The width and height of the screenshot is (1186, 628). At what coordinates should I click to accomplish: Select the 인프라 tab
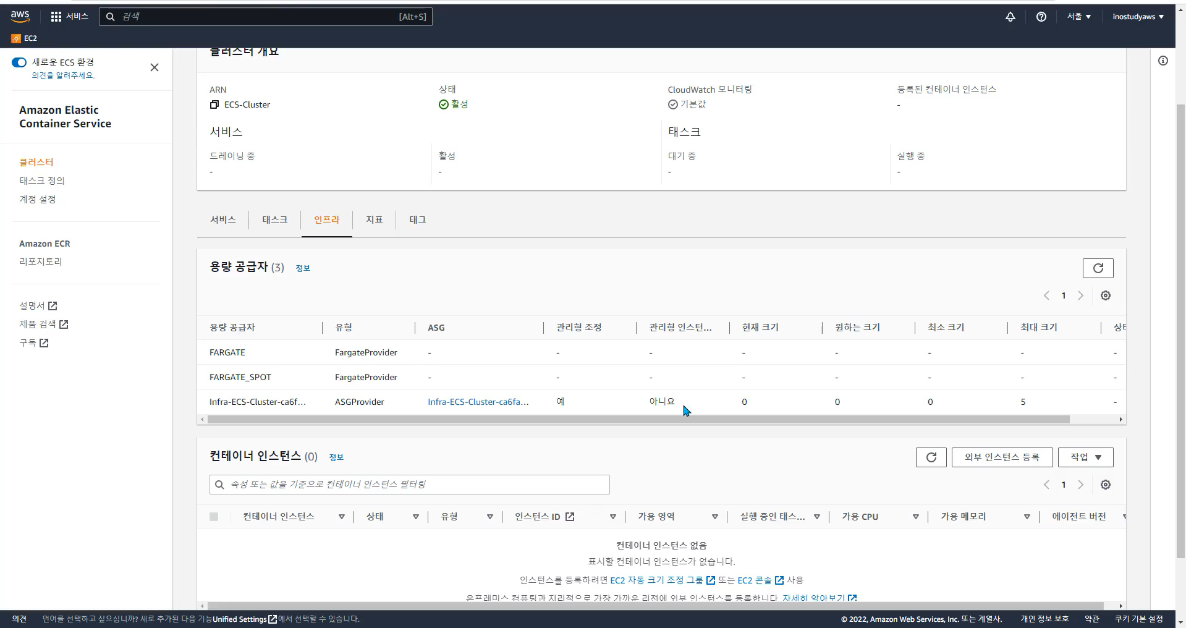pos(326,219)
